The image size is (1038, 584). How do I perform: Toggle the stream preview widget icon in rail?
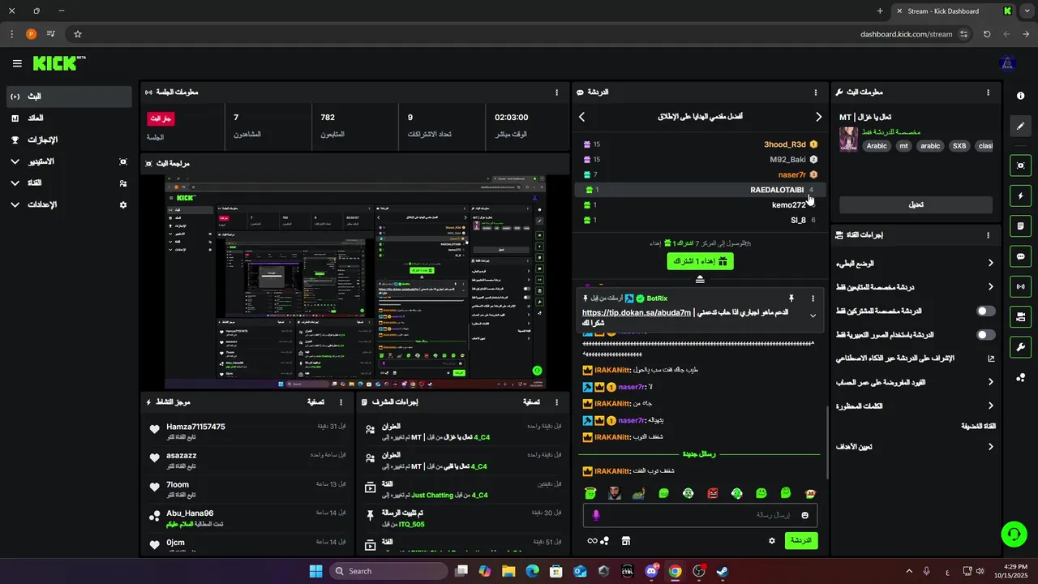click(x=1020, y=165)
